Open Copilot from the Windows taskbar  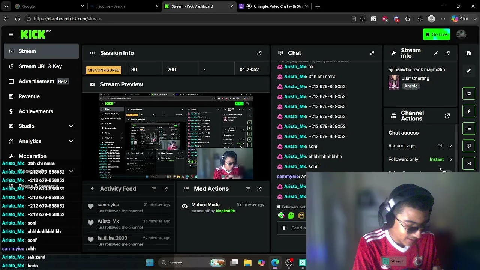point(261,263)
